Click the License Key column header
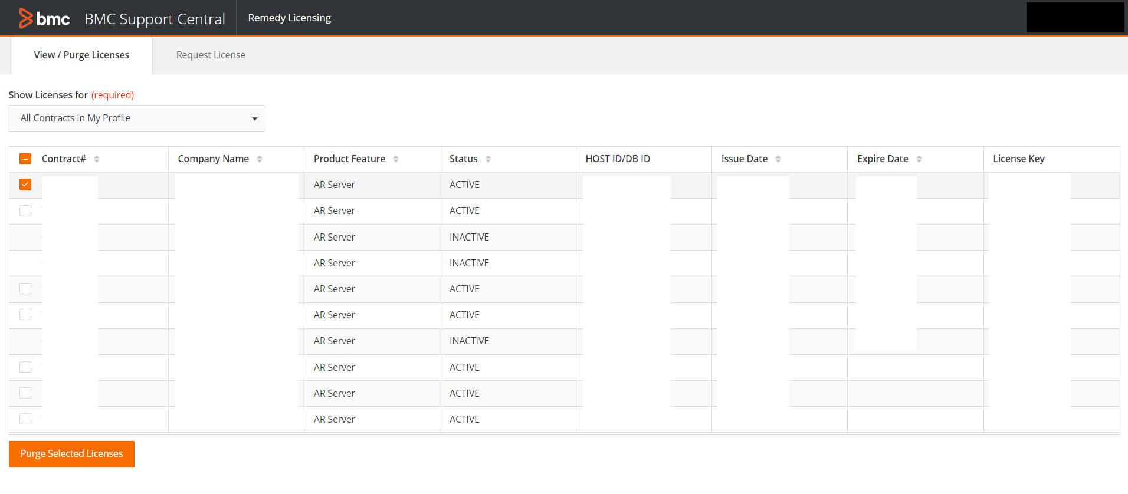 pos(1019,159)
